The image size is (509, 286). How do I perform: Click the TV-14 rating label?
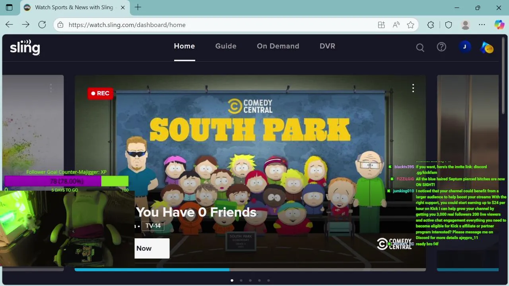click(x=153, y=226)
